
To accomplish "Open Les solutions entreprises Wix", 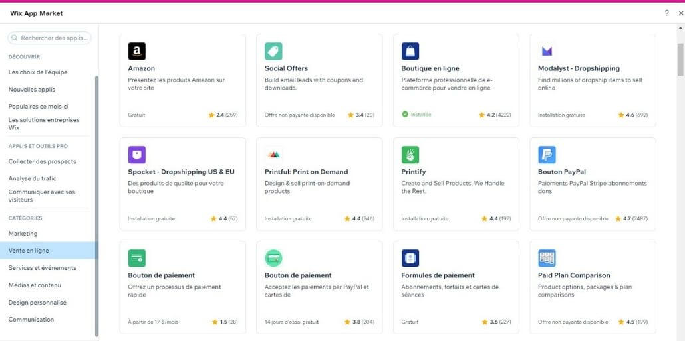I will 44,124.
